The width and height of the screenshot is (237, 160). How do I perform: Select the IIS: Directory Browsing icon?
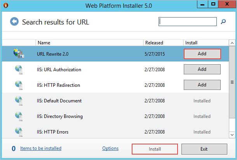click(18, 116)
